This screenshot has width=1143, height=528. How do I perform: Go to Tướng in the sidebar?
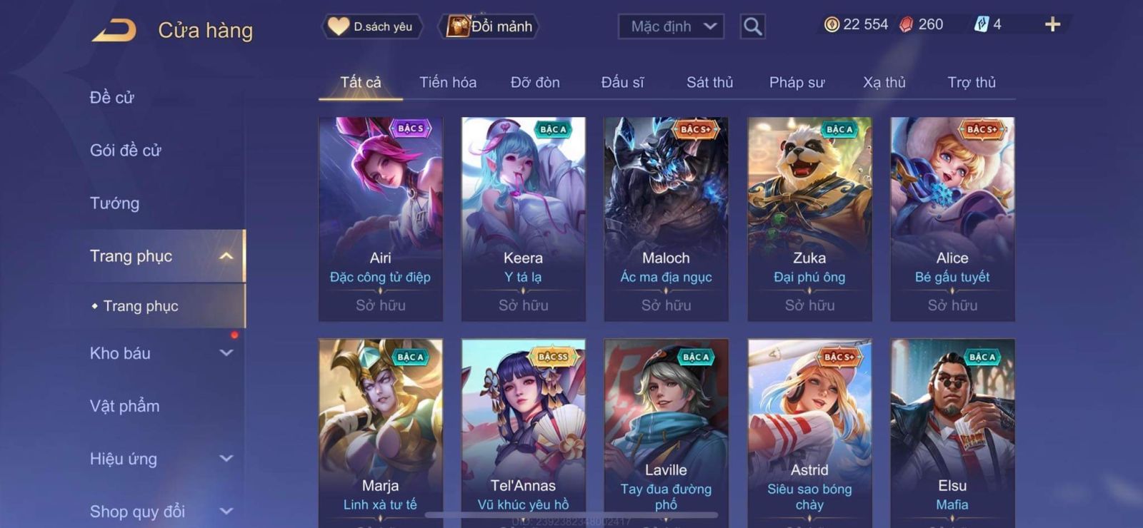[114, 203]
